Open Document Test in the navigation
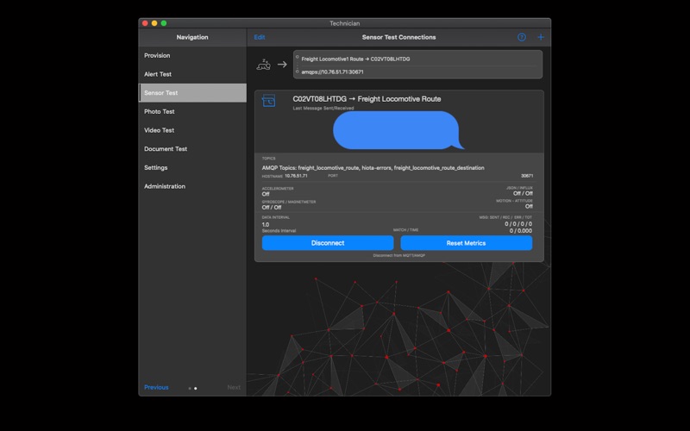 [x=192, y=148]
